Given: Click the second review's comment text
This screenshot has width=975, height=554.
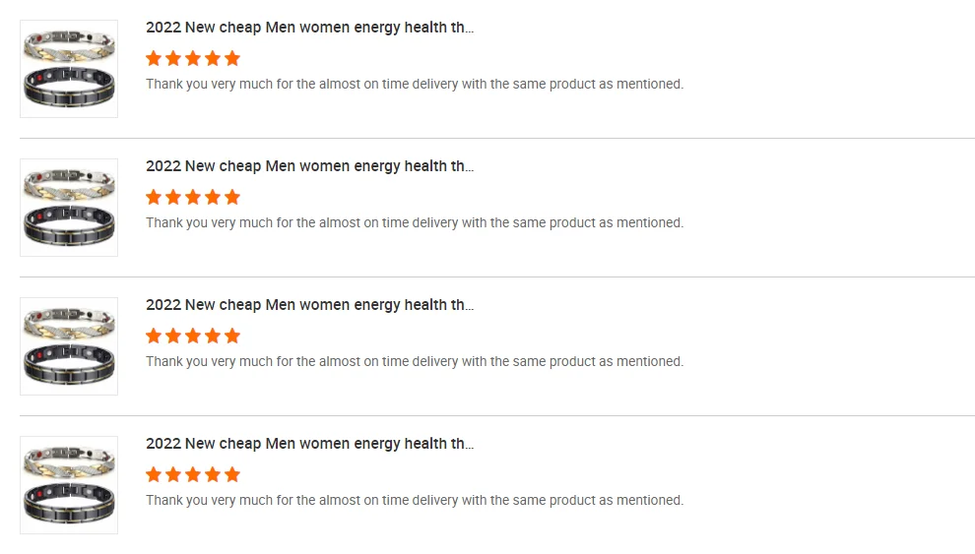Looking at the screenshot, I should click(x=414, y=223).
